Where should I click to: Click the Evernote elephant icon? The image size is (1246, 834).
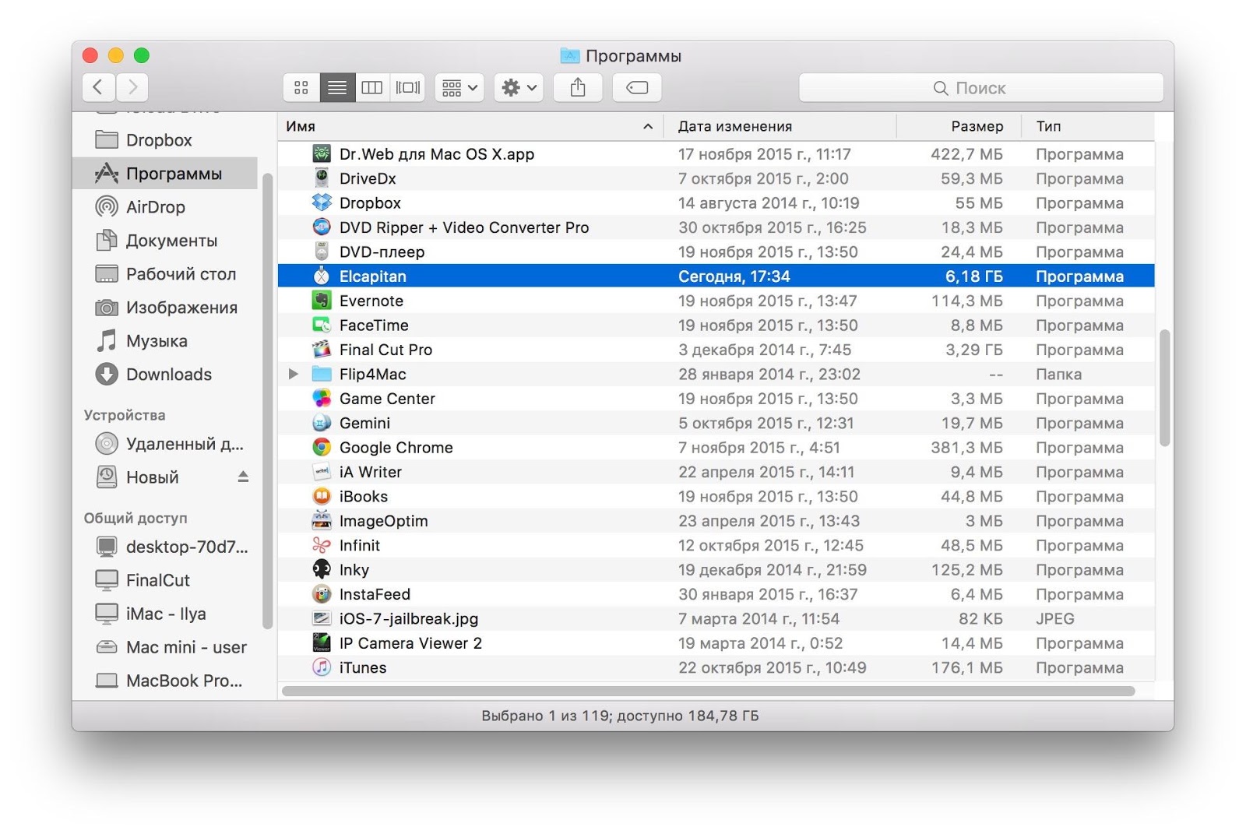(322, 301)
